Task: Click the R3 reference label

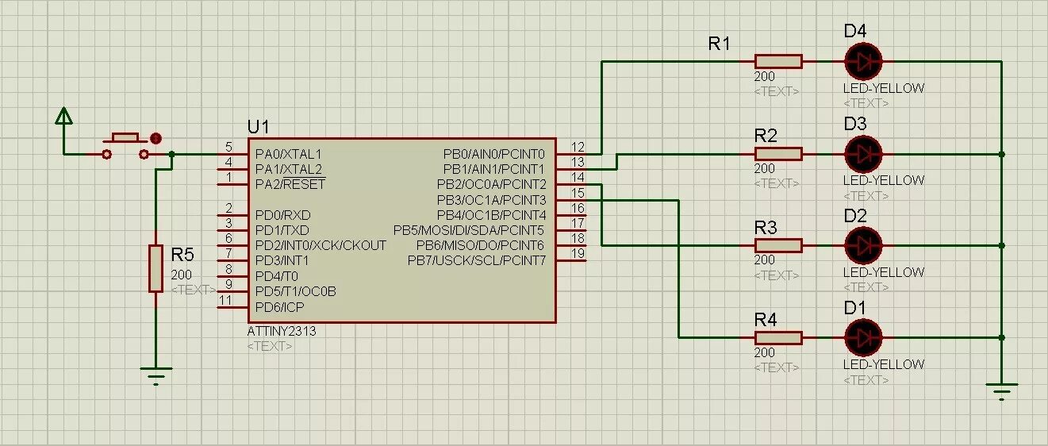Action: click(766, 228)
